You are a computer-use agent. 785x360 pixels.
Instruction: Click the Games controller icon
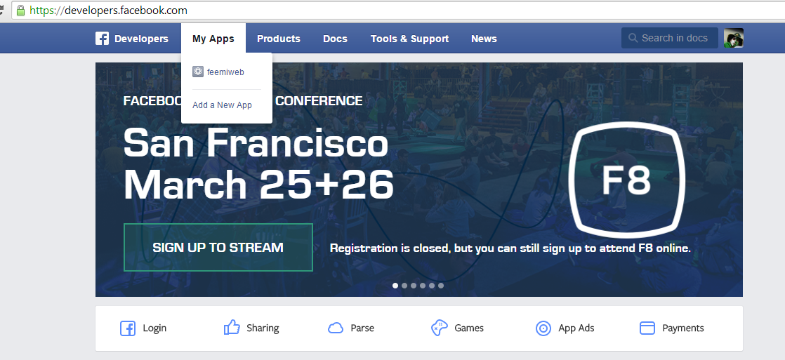pyautogui.click(x=439, y=328)
